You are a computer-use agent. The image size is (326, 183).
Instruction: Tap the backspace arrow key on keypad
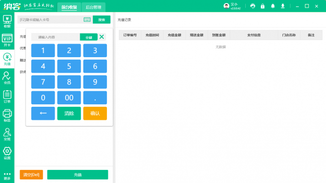click(x=43, y=113)
